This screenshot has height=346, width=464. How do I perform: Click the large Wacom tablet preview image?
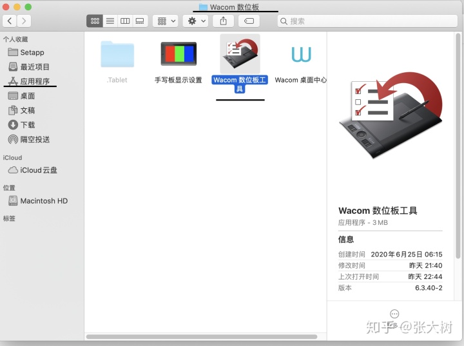click(x=391, y=115)
